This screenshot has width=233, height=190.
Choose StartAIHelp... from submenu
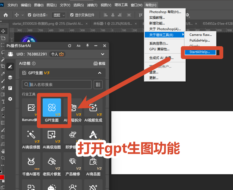coord(200,52)
